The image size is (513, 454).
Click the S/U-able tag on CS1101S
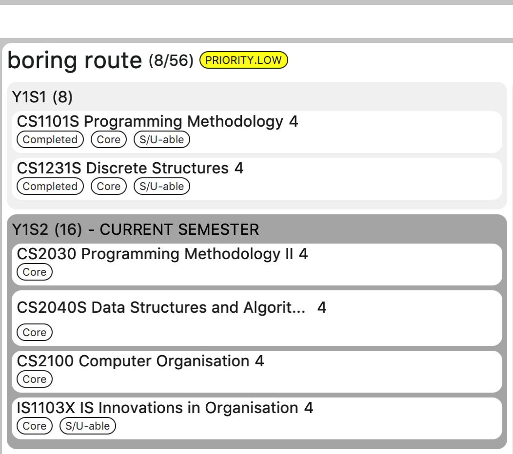coord(161,140)
